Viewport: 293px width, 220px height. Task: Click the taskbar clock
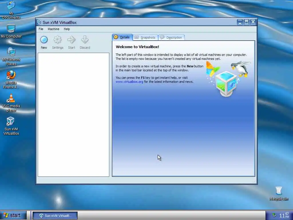[x=284, y=215]
